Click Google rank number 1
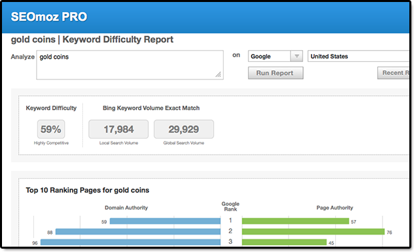This screenshot has height=252, width=414. click(x=230, y=221)
